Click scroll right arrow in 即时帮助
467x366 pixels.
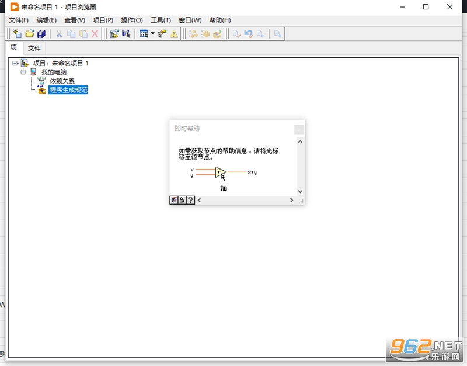291,200
